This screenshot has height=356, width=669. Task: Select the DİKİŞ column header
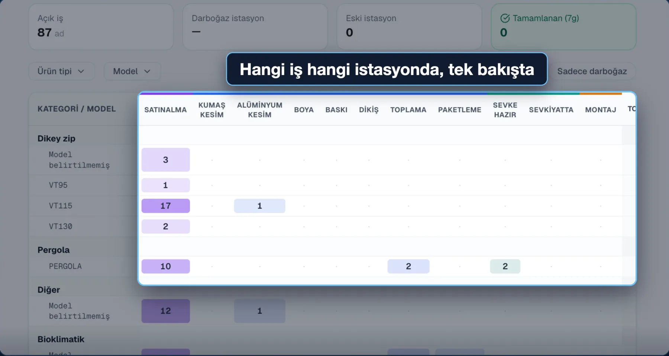(369, 110)
